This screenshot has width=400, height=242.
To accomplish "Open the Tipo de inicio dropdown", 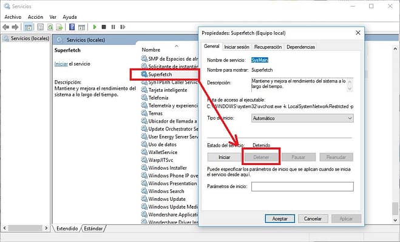I will pyautogui.click(x=302, y=118).
